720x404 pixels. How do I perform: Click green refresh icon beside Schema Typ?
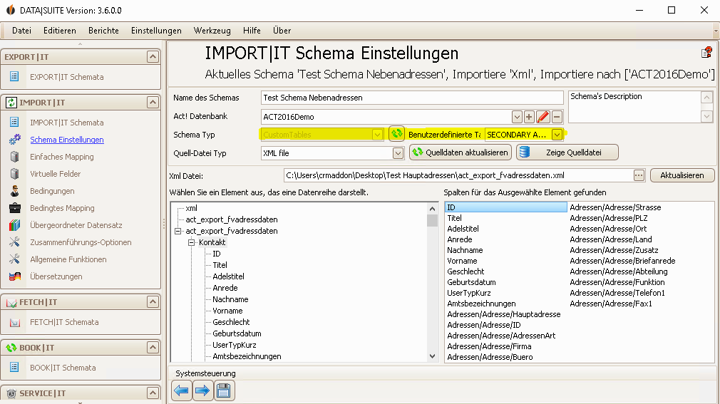click(397, 134)
